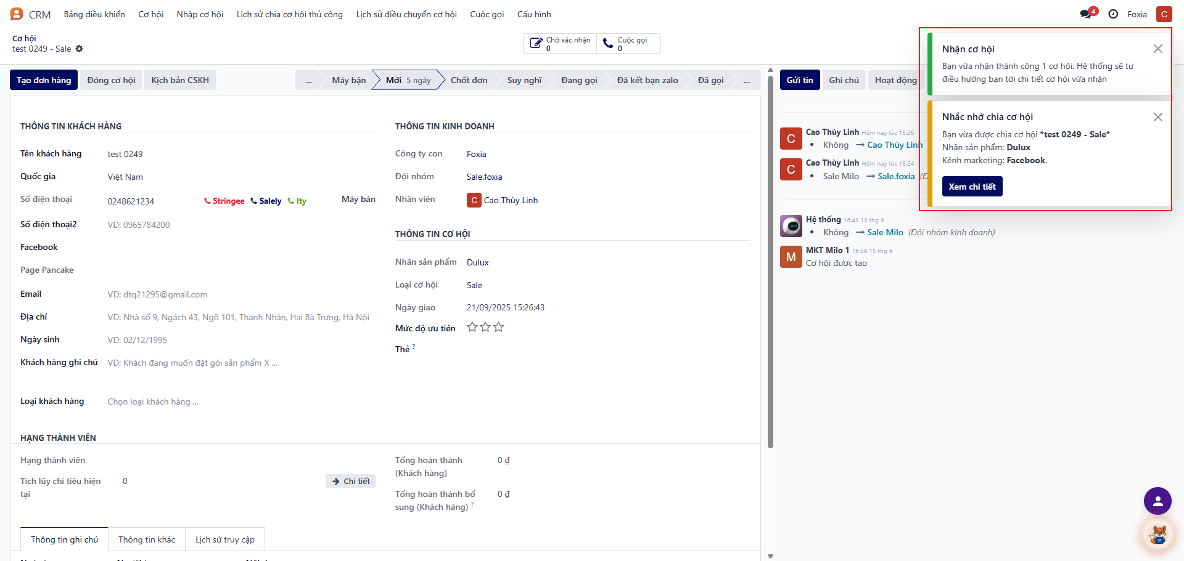Click the gear icon beside test 0249 - Sale
Image resolution: width=1184 pixels, height=561 pixels.
pos(79,49)
